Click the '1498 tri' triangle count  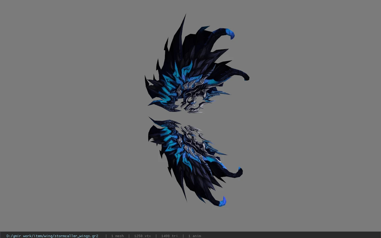pyautogui.click(x=169, y=236)
